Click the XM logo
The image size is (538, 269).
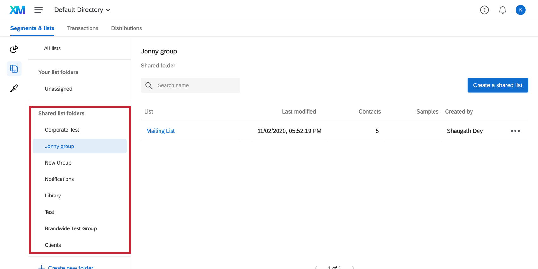click(17, 10)
